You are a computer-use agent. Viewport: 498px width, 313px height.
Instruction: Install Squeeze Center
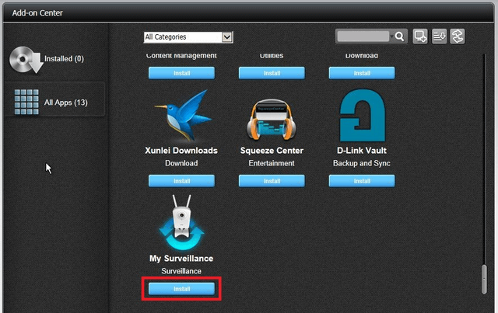pos(272,181)
